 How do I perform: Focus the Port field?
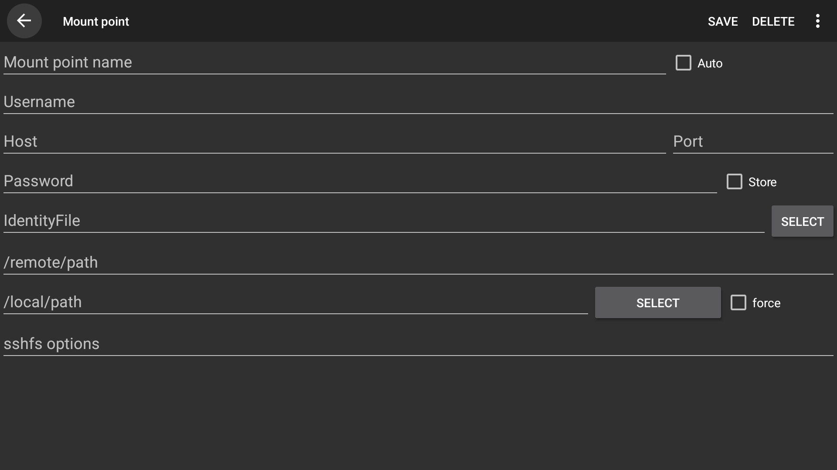tap(752, 141)
